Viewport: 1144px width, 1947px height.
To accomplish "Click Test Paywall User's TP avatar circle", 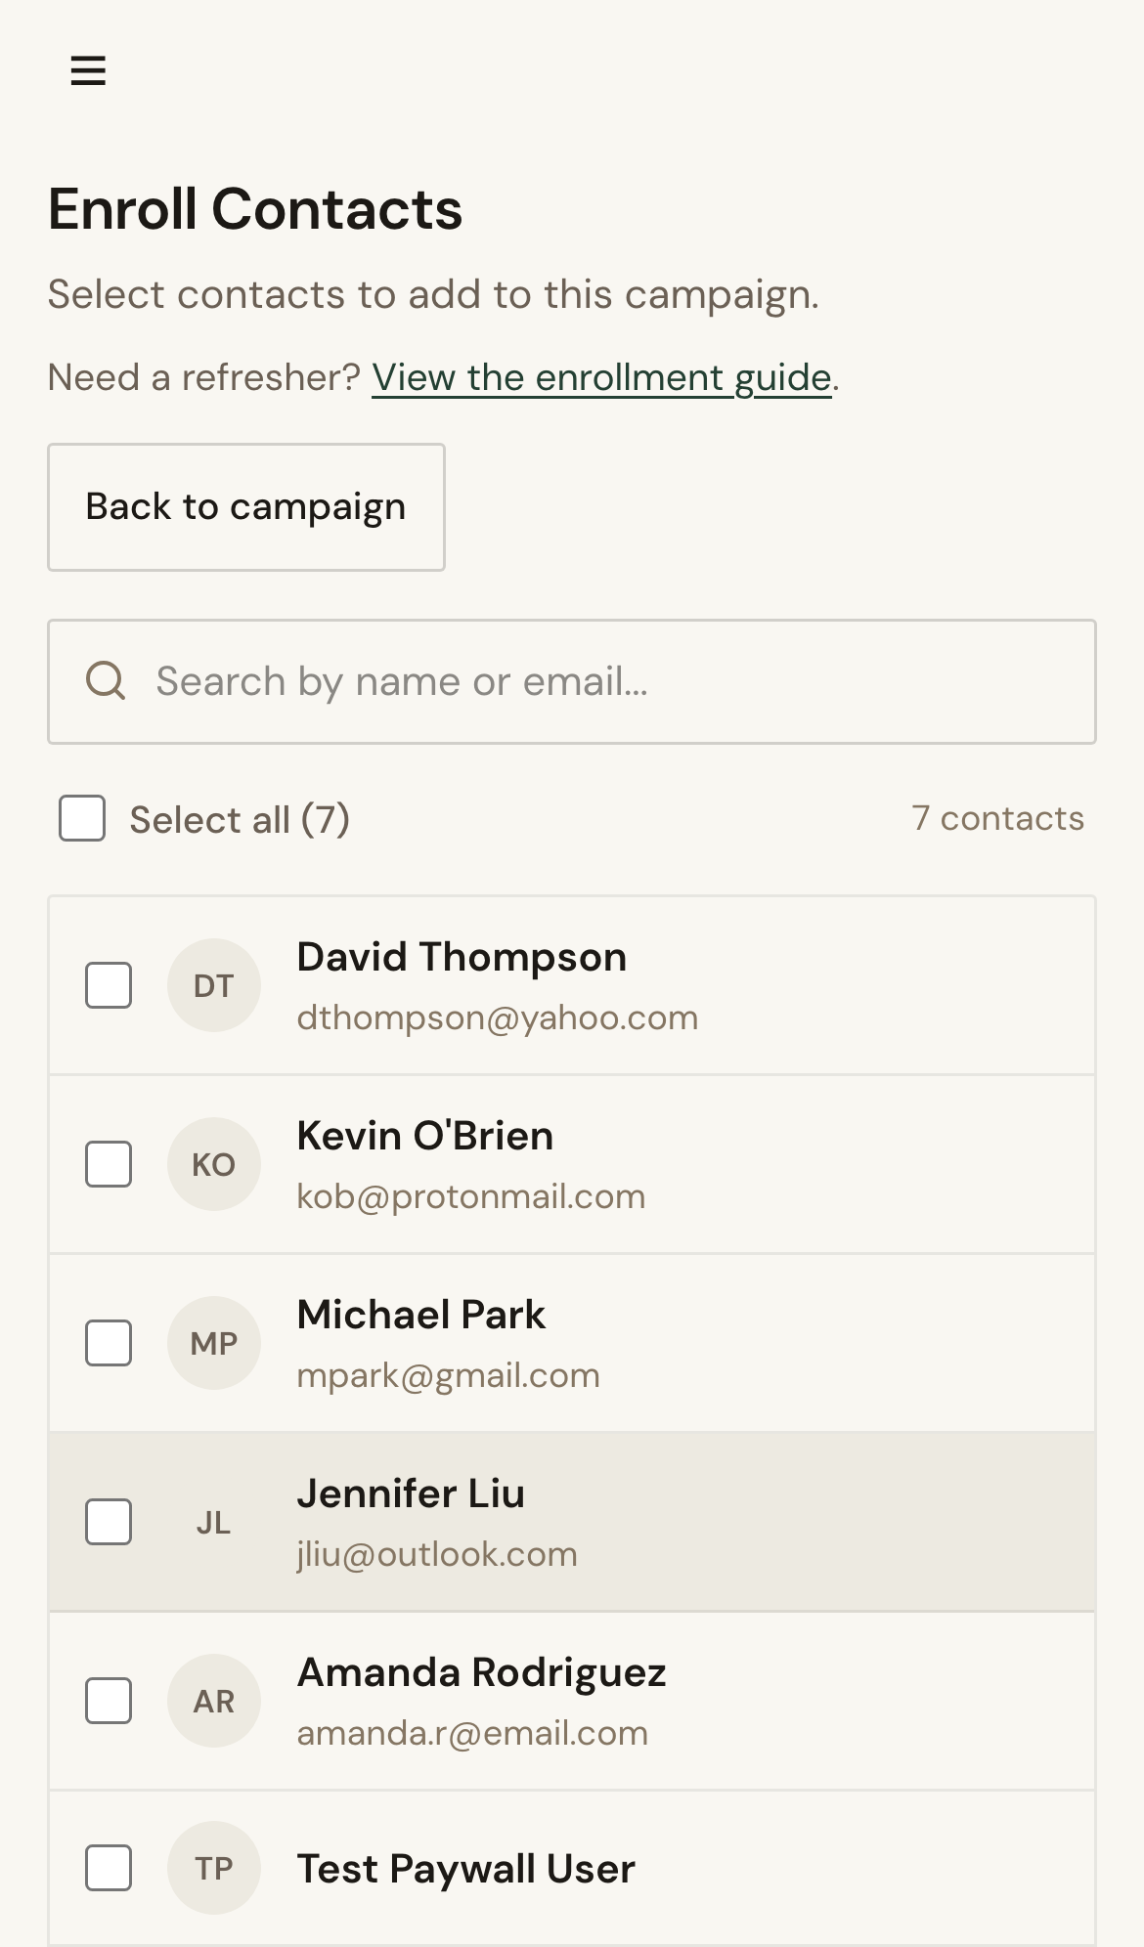I will click(214, 1867).
